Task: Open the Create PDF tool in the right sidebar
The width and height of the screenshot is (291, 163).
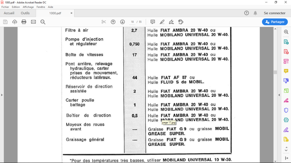Action: pyautogui.click(x=286, y=52)
